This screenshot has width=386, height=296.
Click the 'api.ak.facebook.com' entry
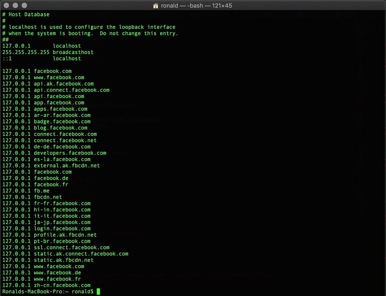(x=64, y=84)
